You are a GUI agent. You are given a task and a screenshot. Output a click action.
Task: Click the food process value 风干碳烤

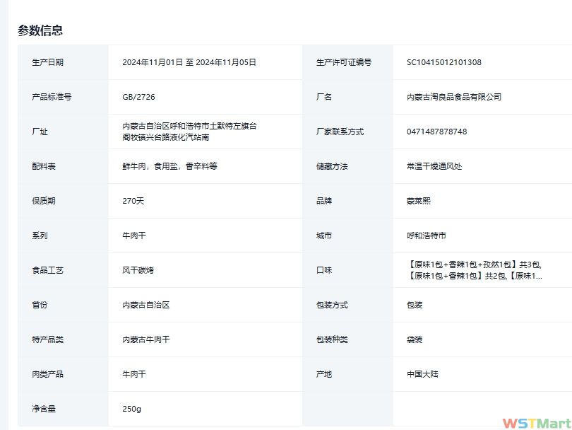(x=138, y=270)
